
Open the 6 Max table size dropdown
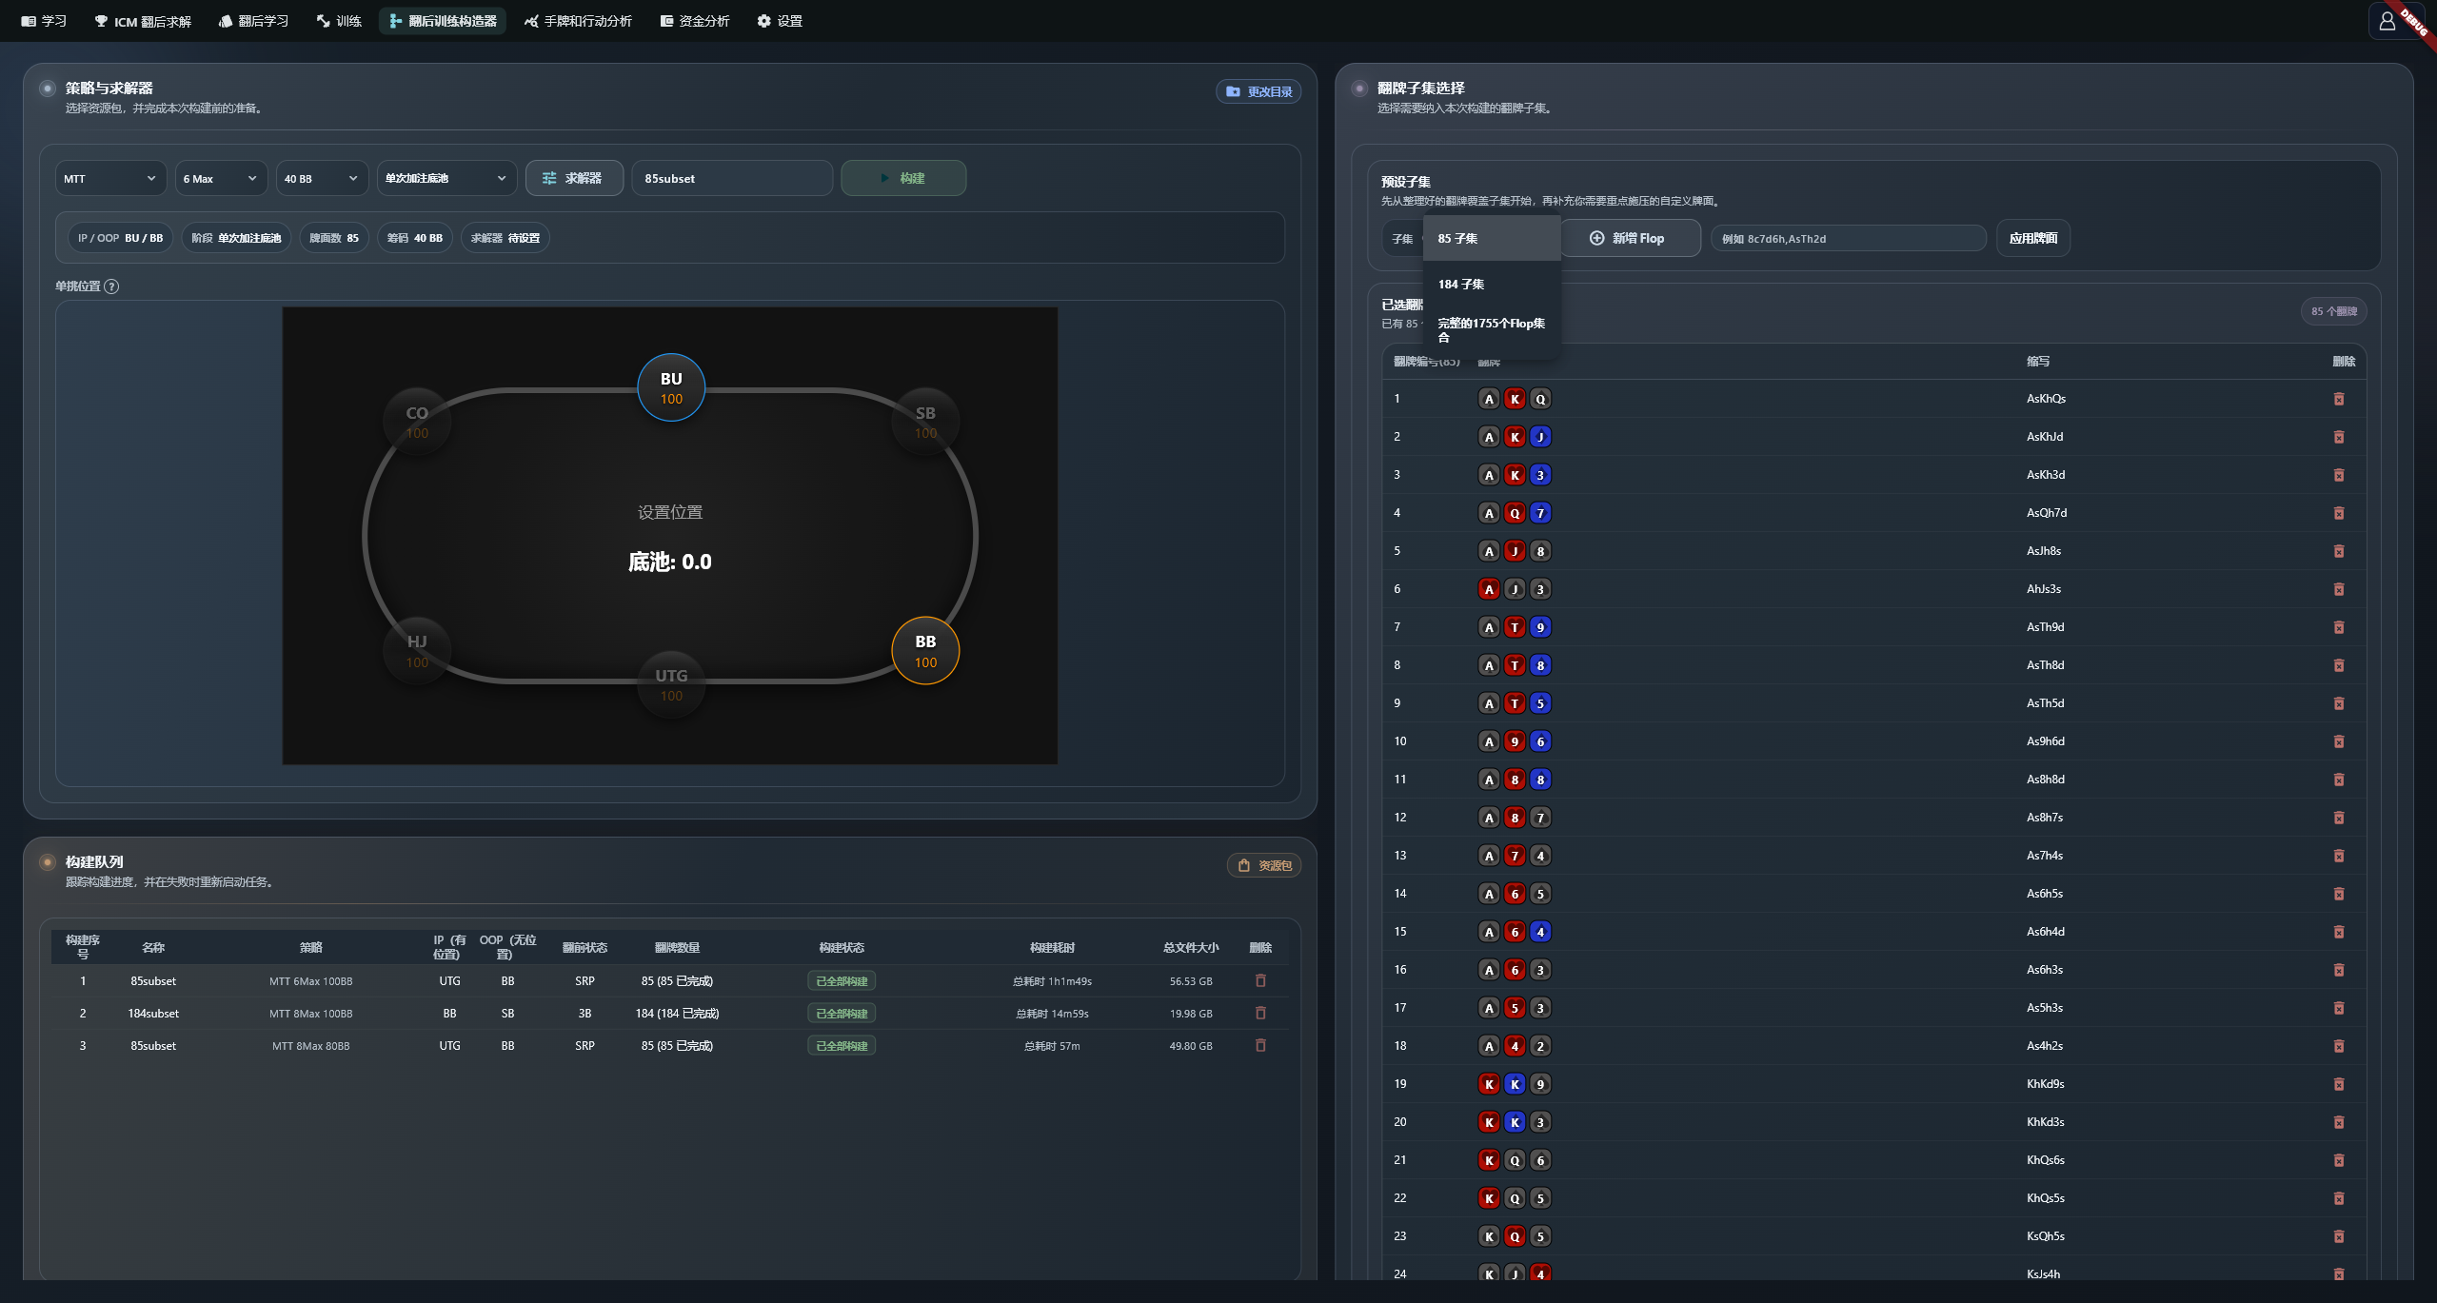[x=221, y=178]
